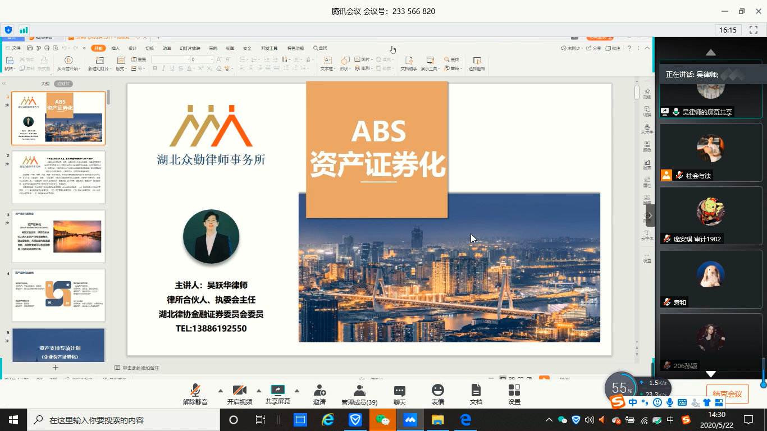Viewport: 767px width, 431px height.
Task: Open 管理成员(39) member management
Action: pyautogui.click(x=359, y=391)
